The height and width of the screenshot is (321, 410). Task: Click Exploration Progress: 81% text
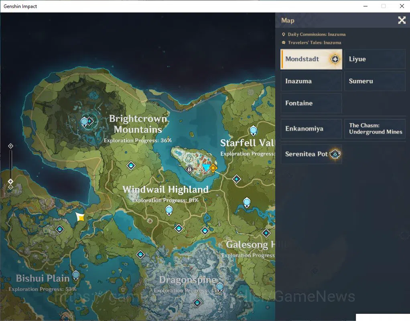coord(165,200)
